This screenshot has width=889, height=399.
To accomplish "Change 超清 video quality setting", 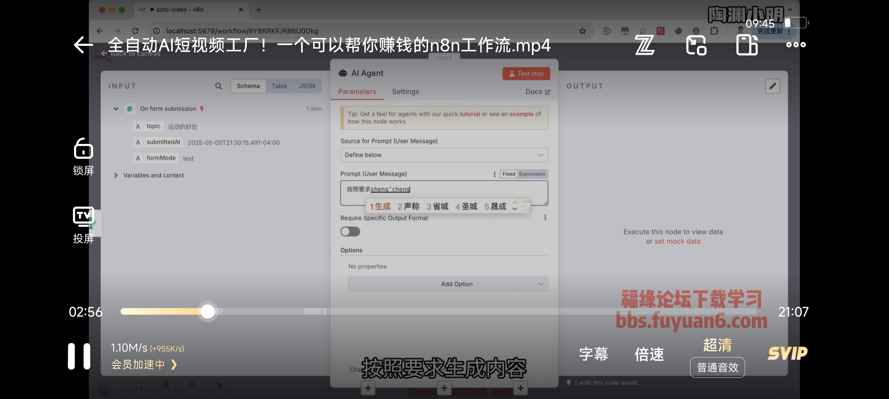I will click(717, 345).
